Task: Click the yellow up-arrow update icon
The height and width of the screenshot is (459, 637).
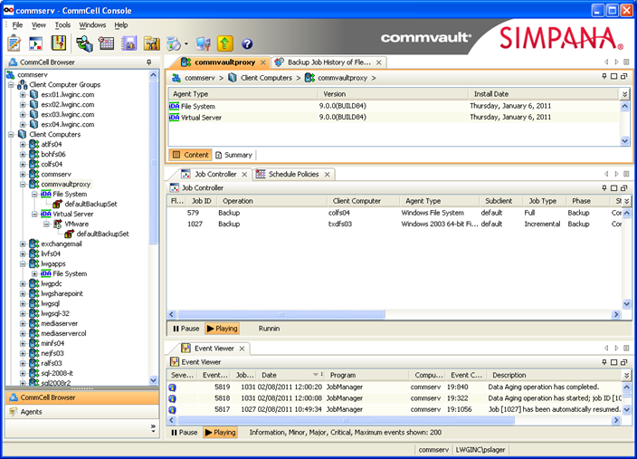Action: point(225,43)
